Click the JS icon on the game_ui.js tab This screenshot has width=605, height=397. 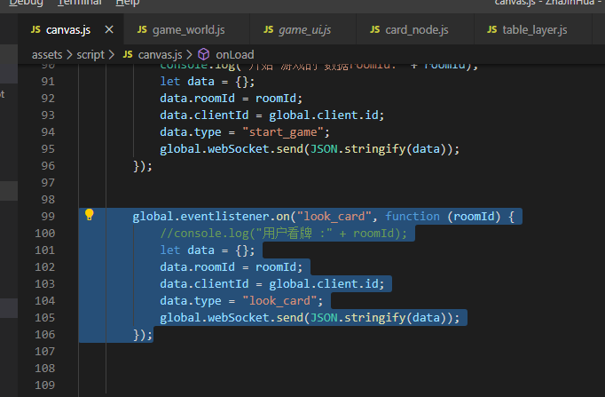coord(268,29)
